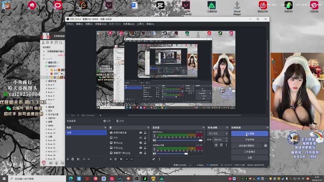Remove selected scene with trash icon
The width and height of the screenshot is (324, 182).
coord(73,159)
